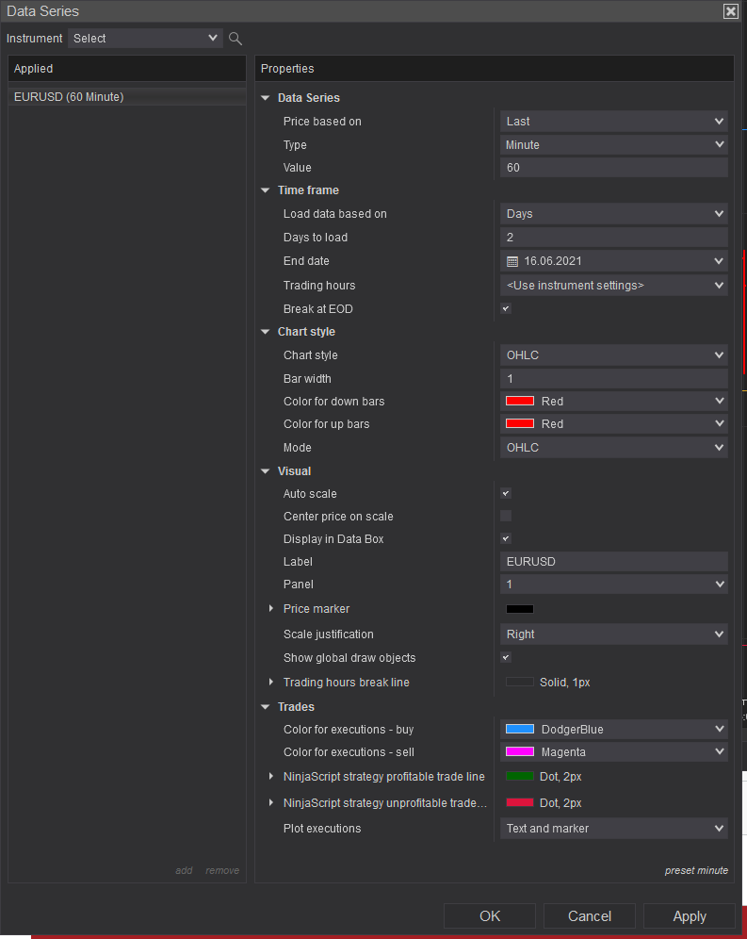Viewport: 747px width, 939px height.
Task: Click the End date calendar icon
Action: point(512,261)
